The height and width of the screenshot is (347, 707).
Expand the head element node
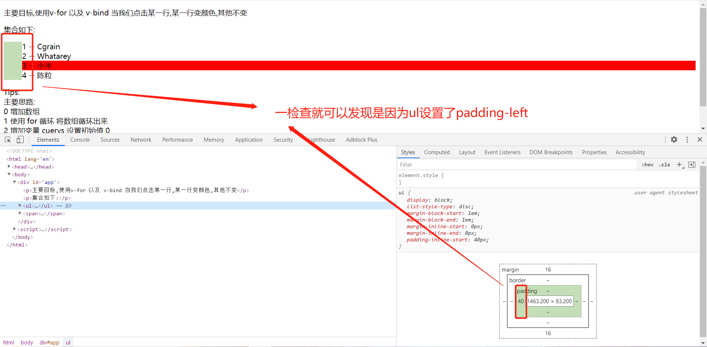click(x=9, y=167)
